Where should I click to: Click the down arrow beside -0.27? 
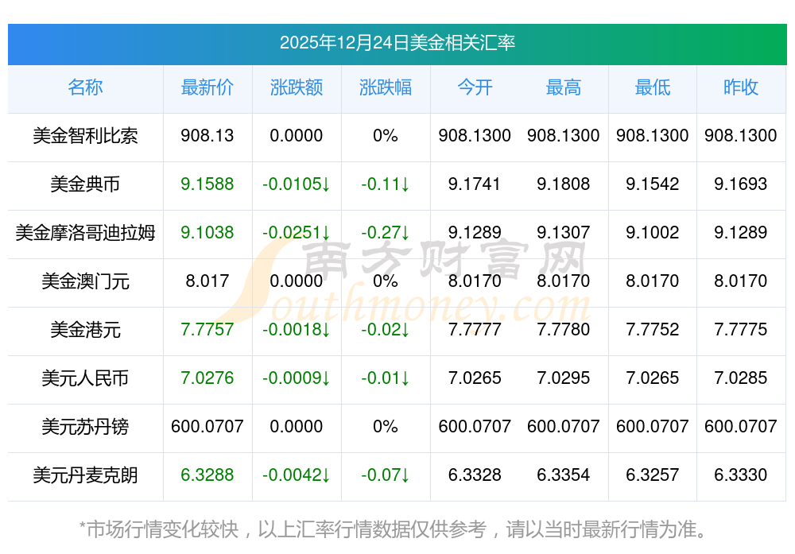point(405,234)
